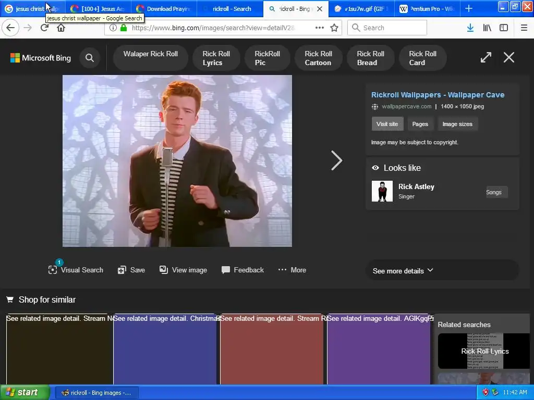The width and height of the screenshot is (534, 400).
Task: Click the Bing search magnifier icon
Action: 90,58
